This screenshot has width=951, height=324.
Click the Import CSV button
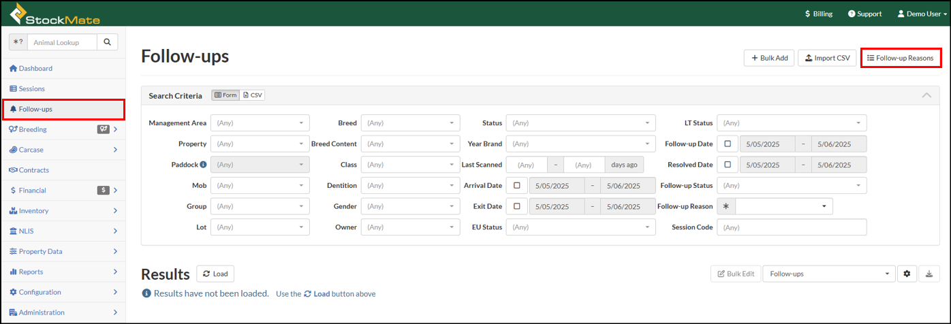[827, 58]
